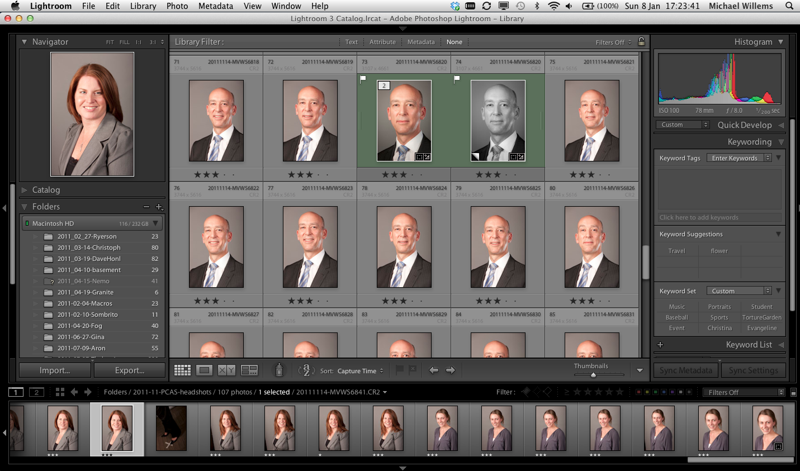This screenshot has width=800, height=471.
Task: Open the 2011-06-27-Gina folder
Action: pos(81,337)
